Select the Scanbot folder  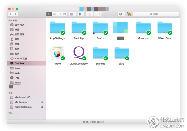coord(100,53)
